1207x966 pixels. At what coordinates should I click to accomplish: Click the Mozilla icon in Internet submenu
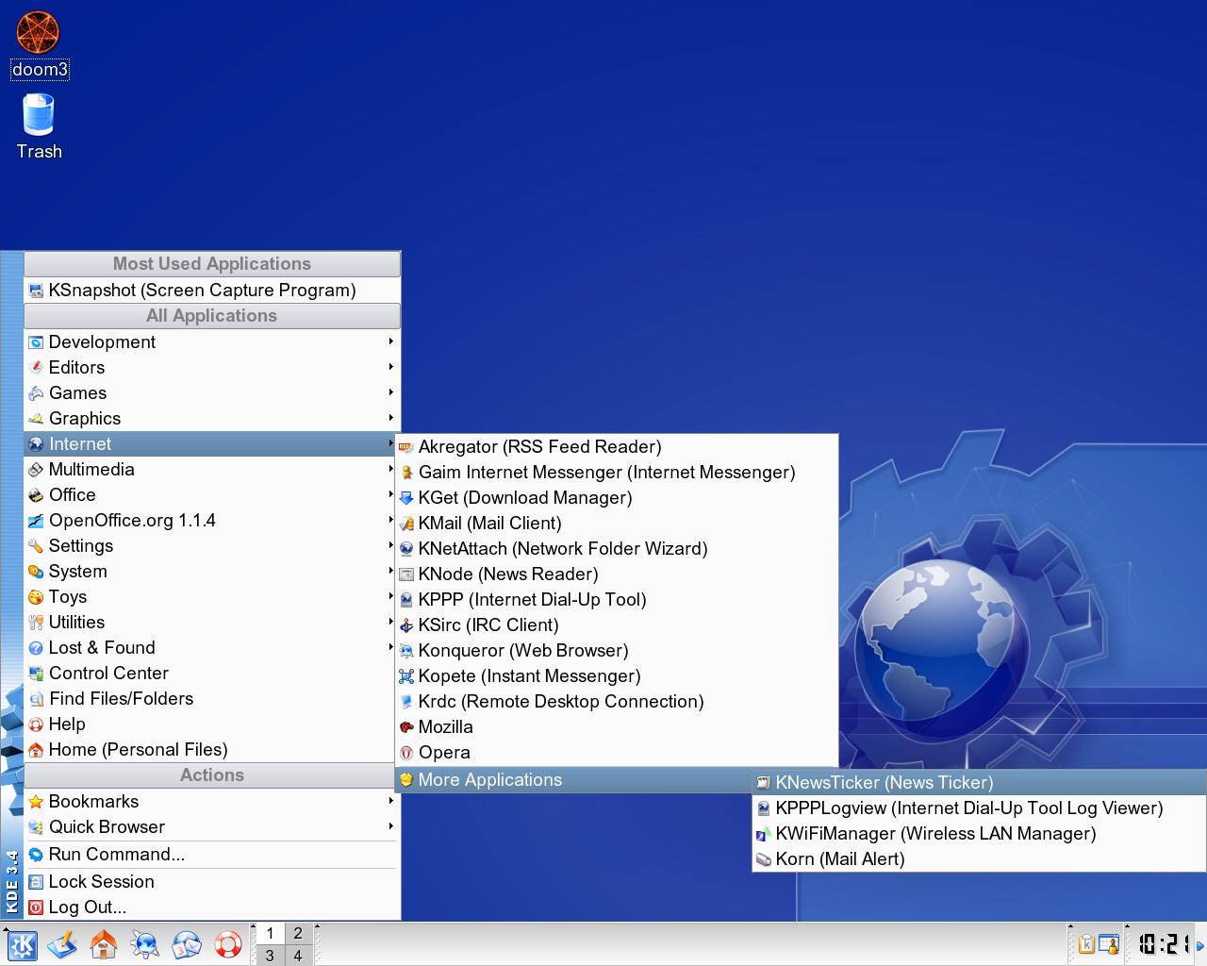pyautogui.click(x=406, y=727)
